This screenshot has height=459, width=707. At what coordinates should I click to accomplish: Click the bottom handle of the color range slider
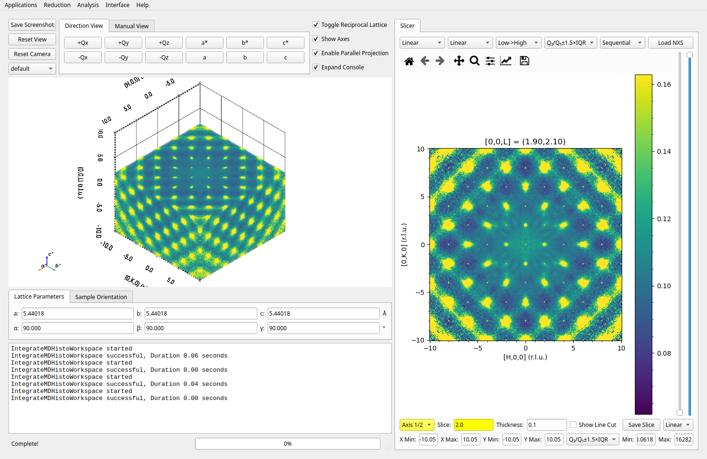(680, 413)
